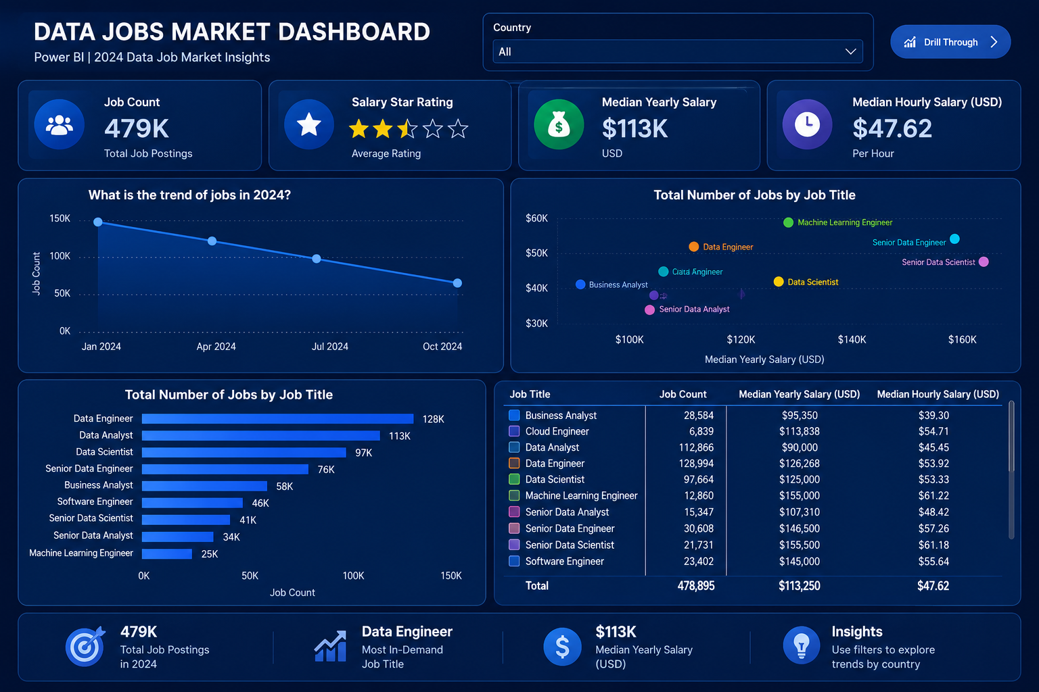Click the Salary Star Rating star icon

(309, 124)
